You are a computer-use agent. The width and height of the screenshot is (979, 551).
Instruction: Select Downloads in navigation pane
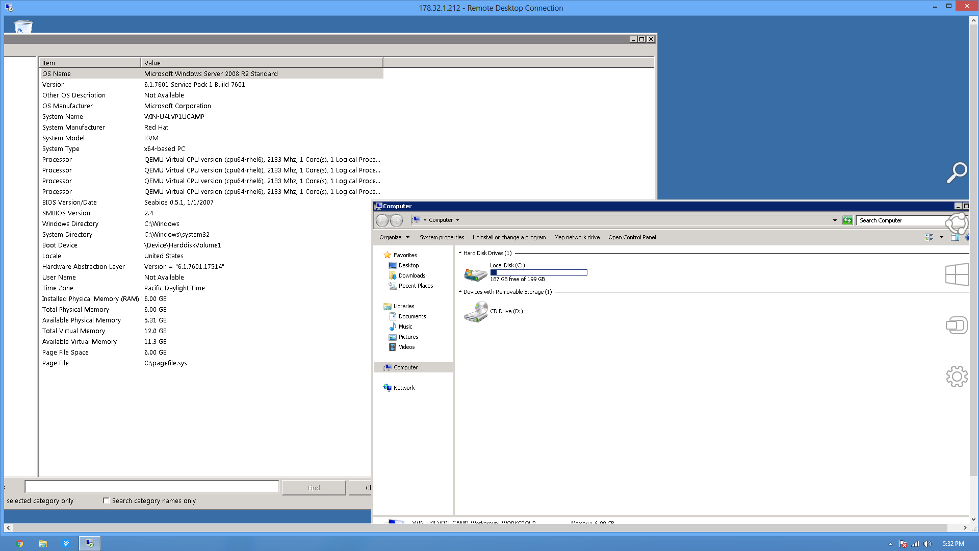click(x=412, y=275)
